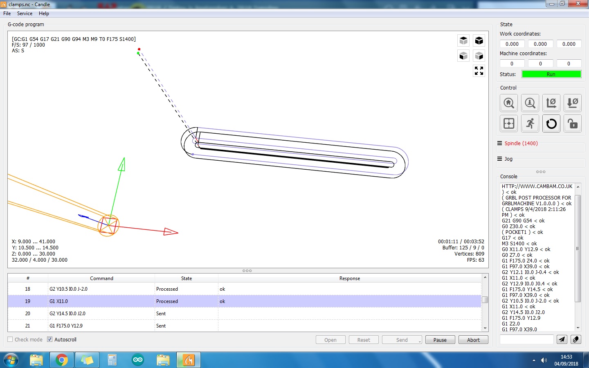Fit the toolpath to the view
This screenshot has height=368, width=589.
(x=479, y=71)
